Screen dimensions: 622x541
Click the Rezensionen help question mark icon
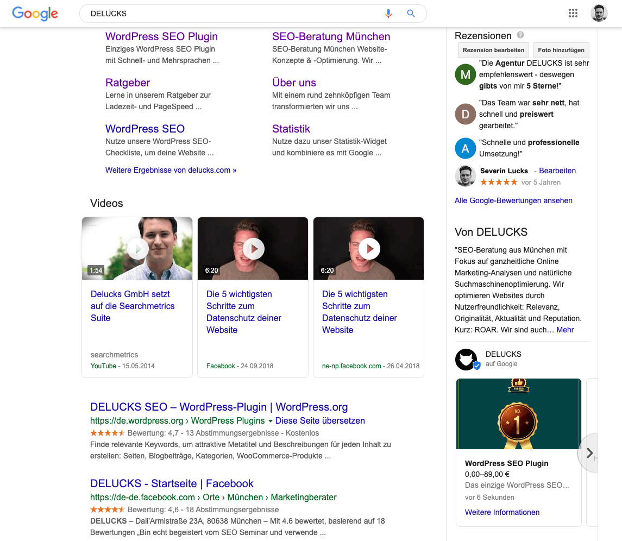tap(520, 35)
